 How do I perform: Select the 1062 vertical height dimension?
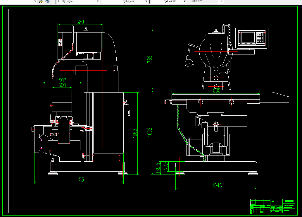pyautogui.click(x=135, y=133)
